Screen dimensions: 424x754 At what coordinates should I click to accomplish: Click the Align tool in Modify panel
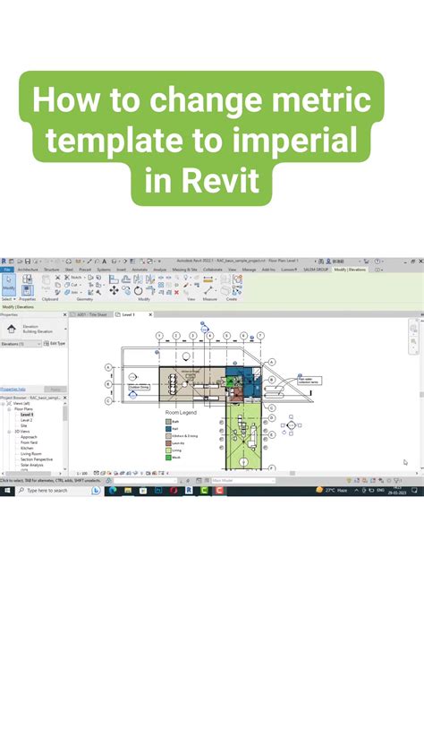pos(114,279)
